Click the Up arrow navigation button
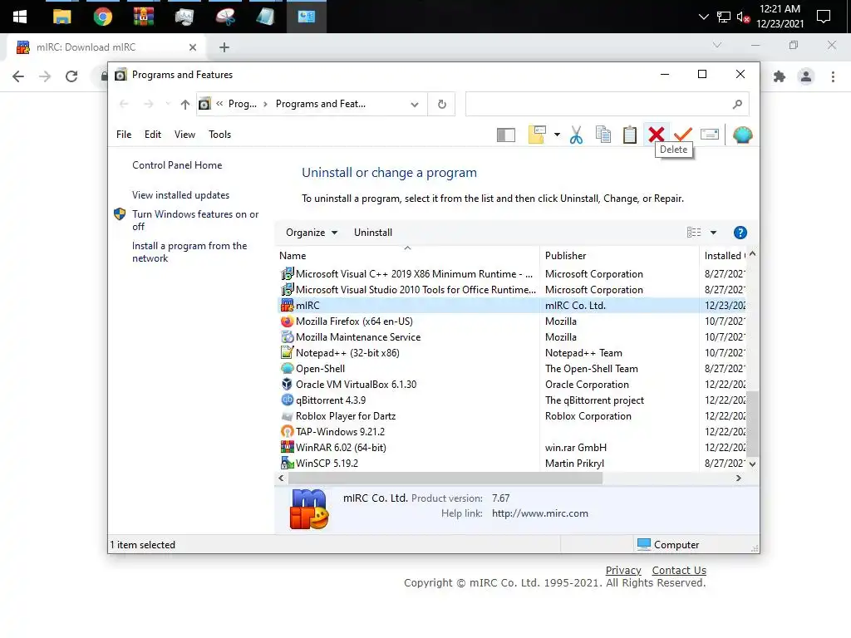The image size is (851, 638). coord(185,104)
